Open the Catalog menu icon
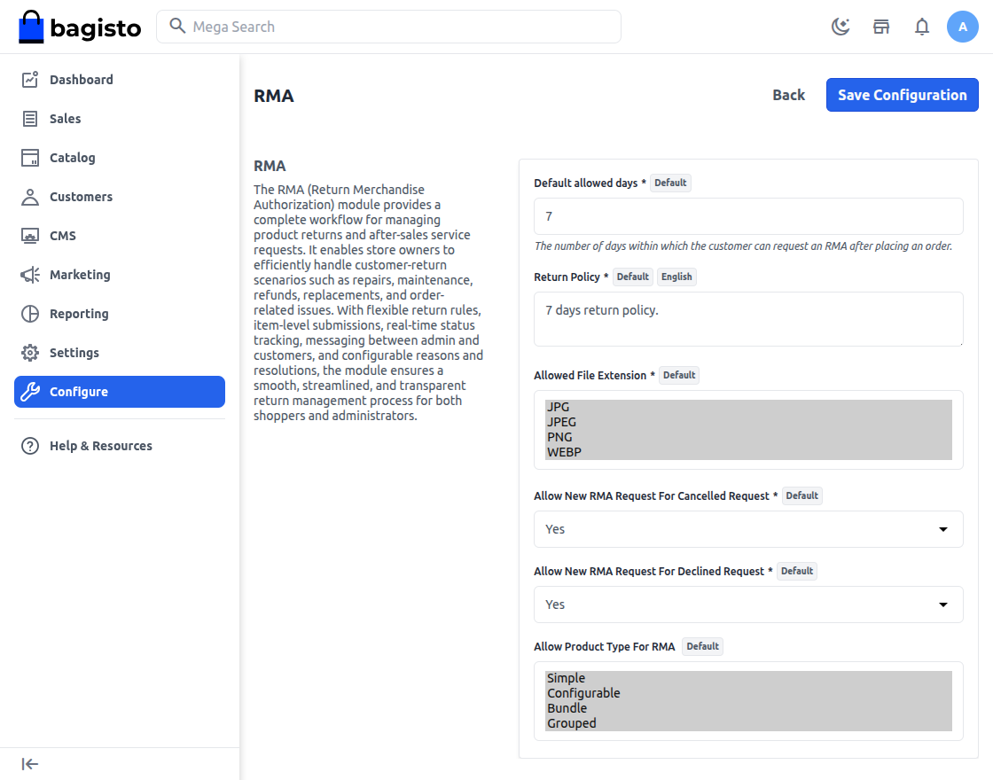 click(x=30, y=158)
